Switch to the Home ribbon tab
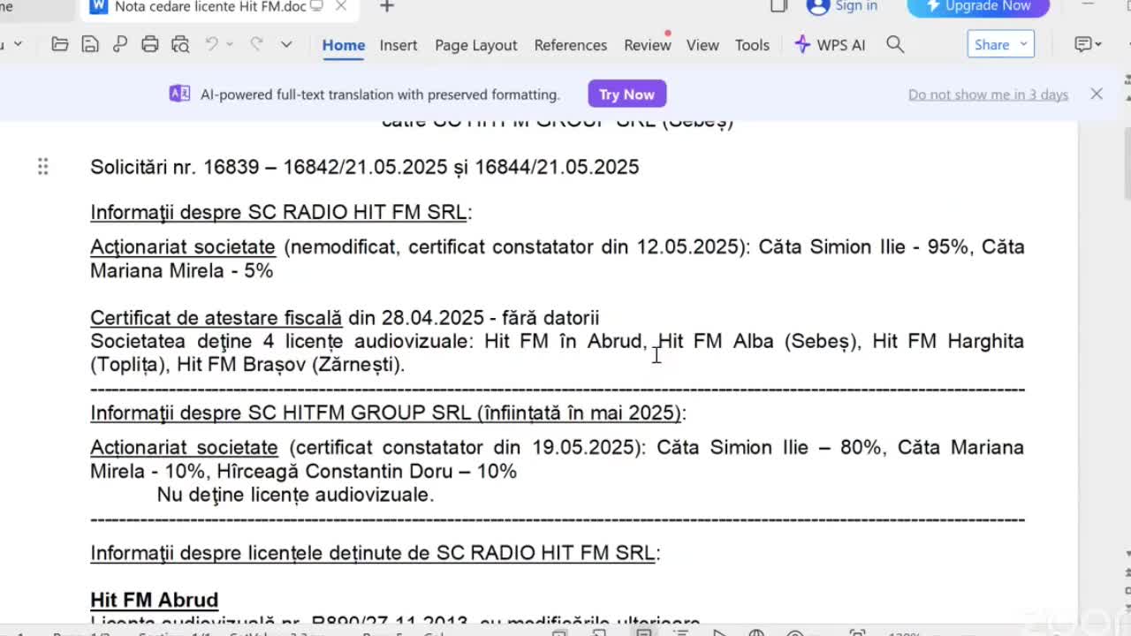 pyautogui.click(x=344, y=45)
